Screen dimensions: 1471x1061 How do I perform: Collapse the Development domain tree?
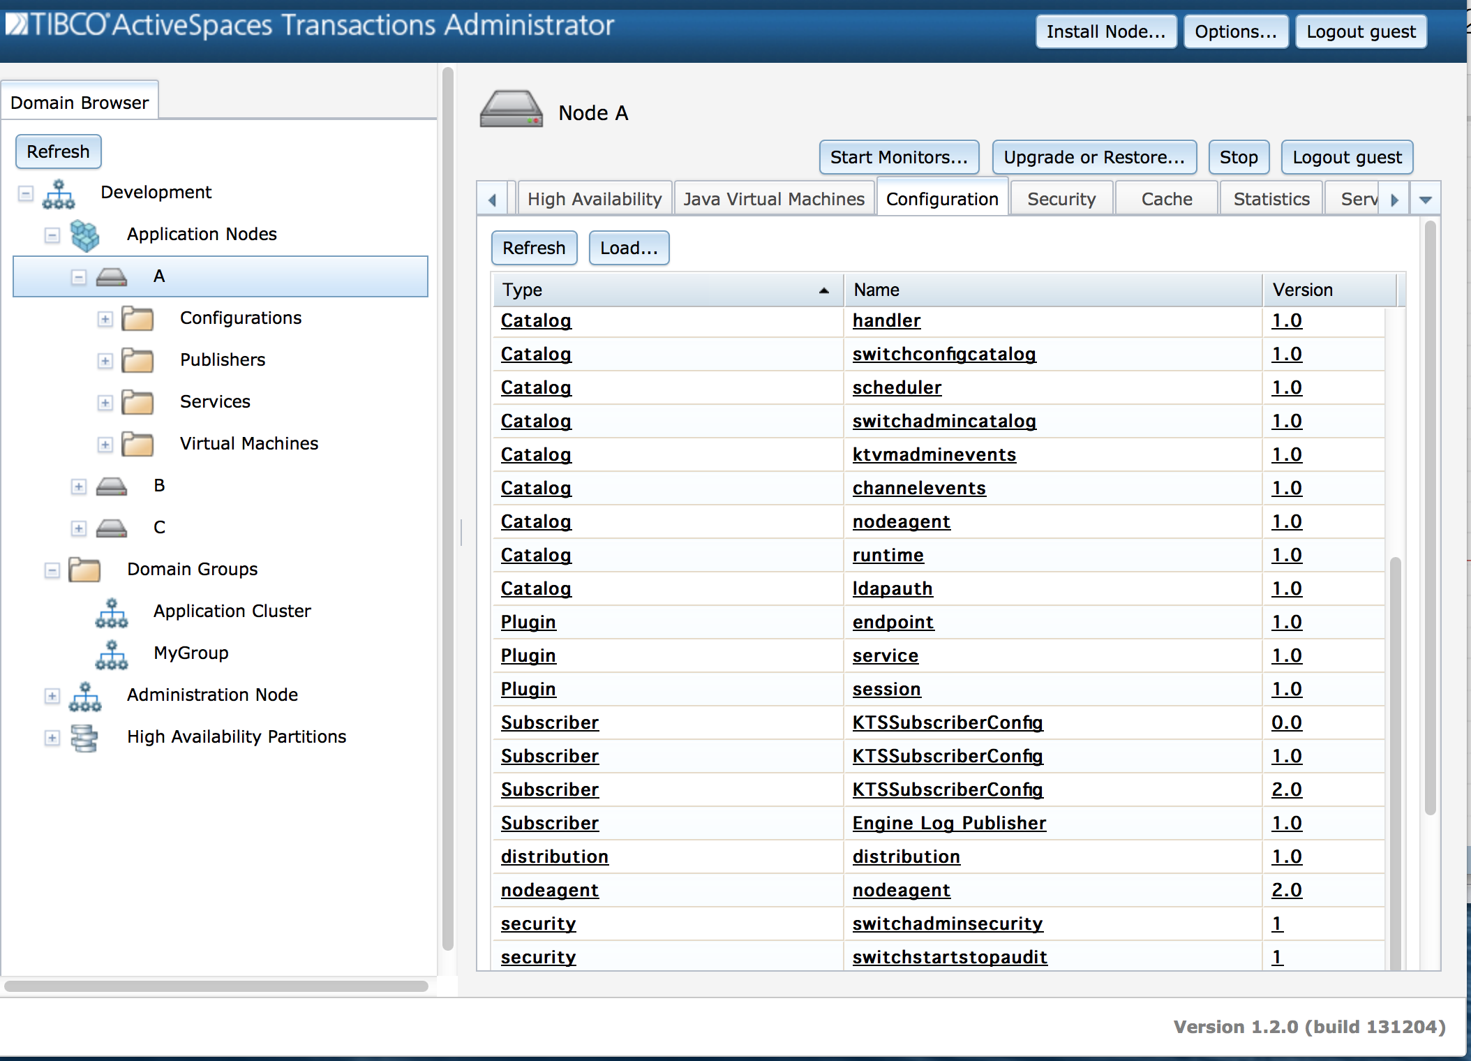tap(26, 193)
